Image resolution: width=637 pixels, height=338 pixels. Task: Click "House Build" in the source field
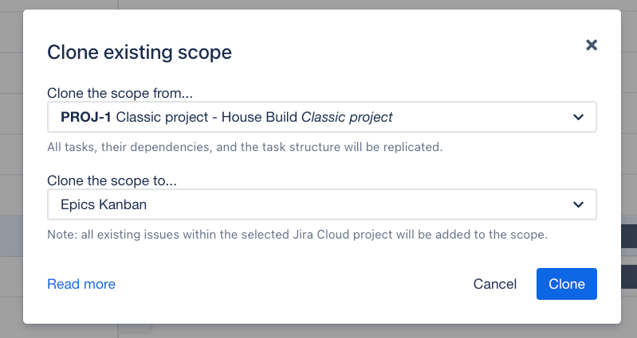[x=259, y=117]
